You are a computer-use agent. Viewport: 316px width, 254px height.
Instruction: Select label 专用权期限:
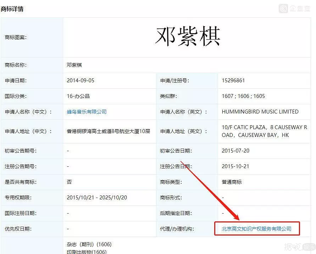tap(18, 198)
